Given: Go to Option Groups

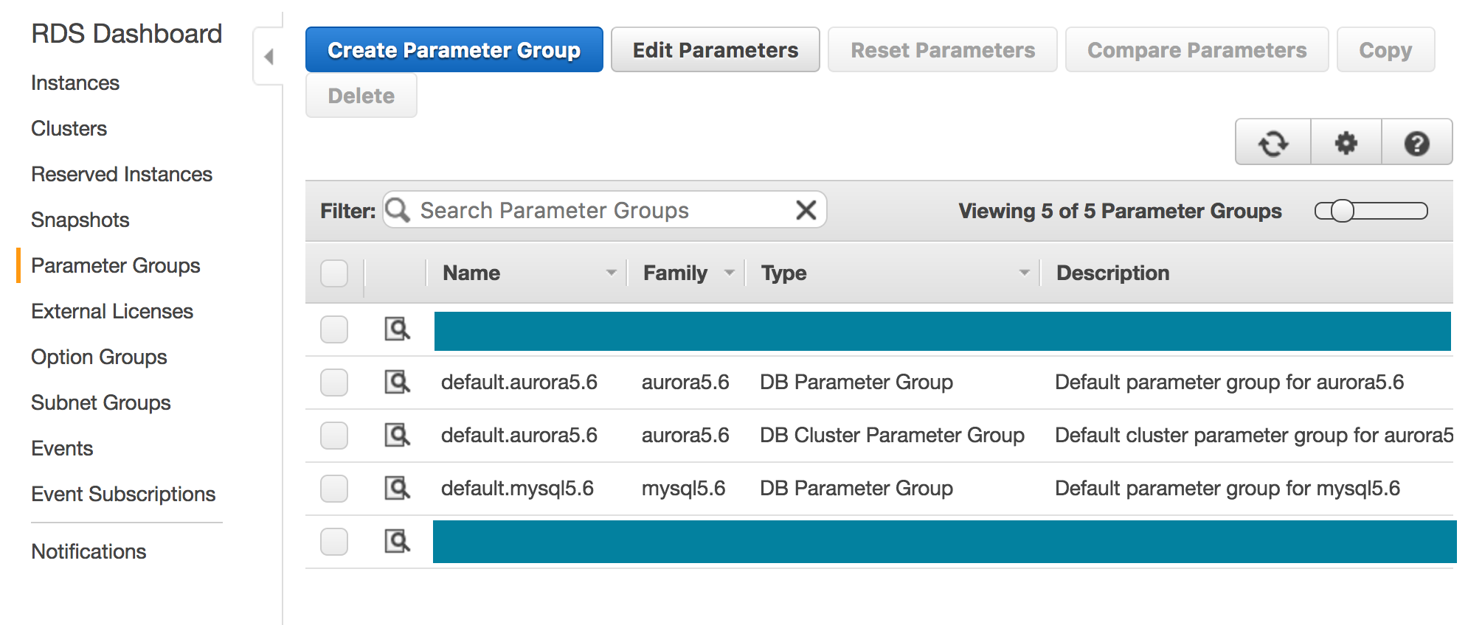Looking at the screenshot, I should (x=100, y=357).
